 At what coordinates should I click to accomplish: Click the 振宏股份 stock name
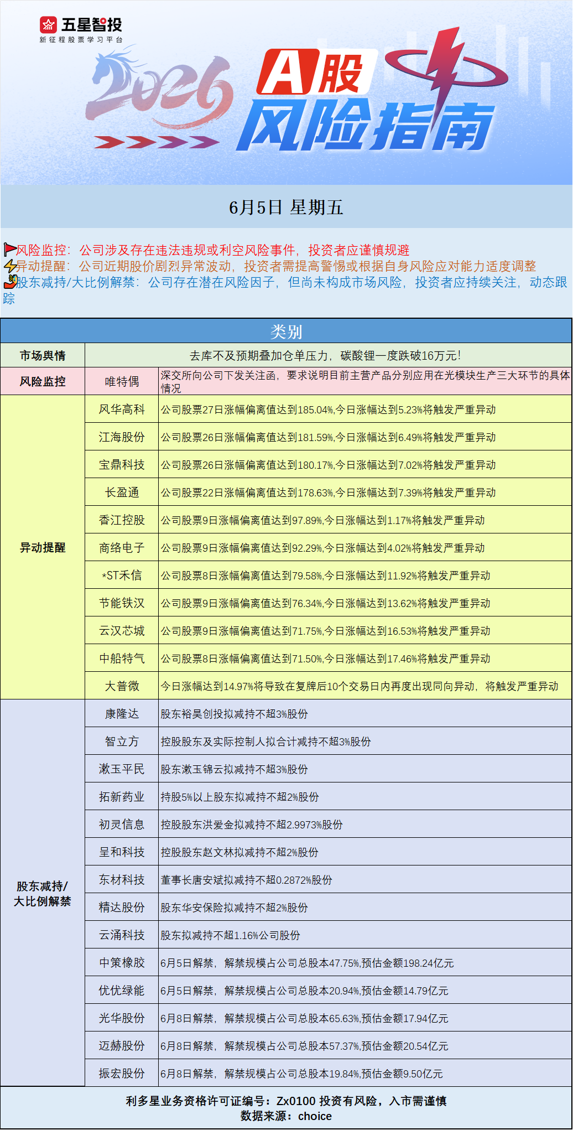click(122, 1073)
